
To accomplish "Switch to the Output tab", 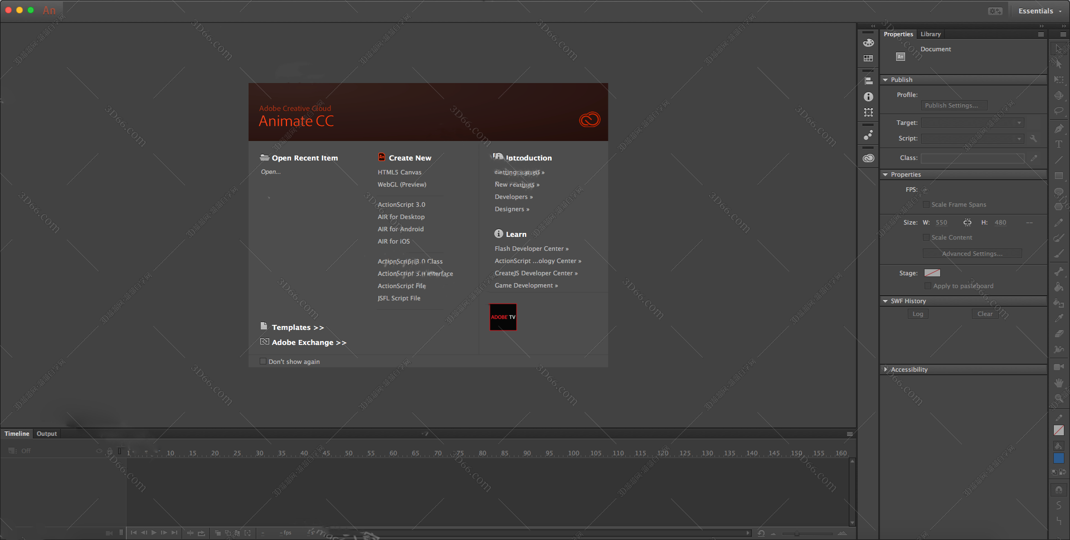I will pyautogui.click(x=47, y=434).
